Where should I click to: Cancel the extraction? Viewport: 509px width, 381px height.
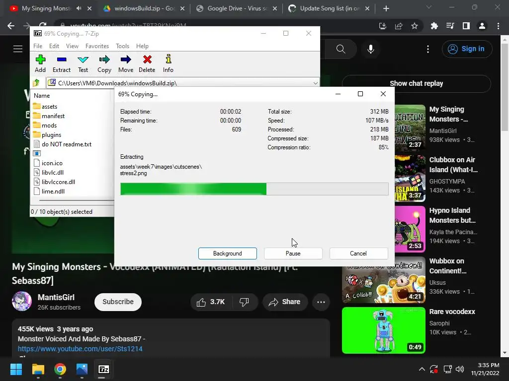(358, 254)
